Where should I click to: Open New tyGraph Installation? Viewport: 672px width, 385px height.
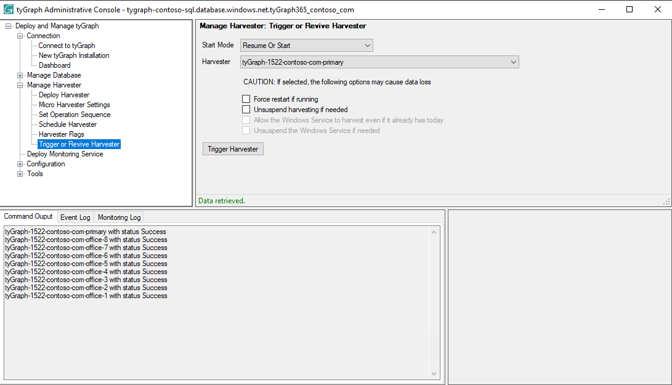(74, 55)
